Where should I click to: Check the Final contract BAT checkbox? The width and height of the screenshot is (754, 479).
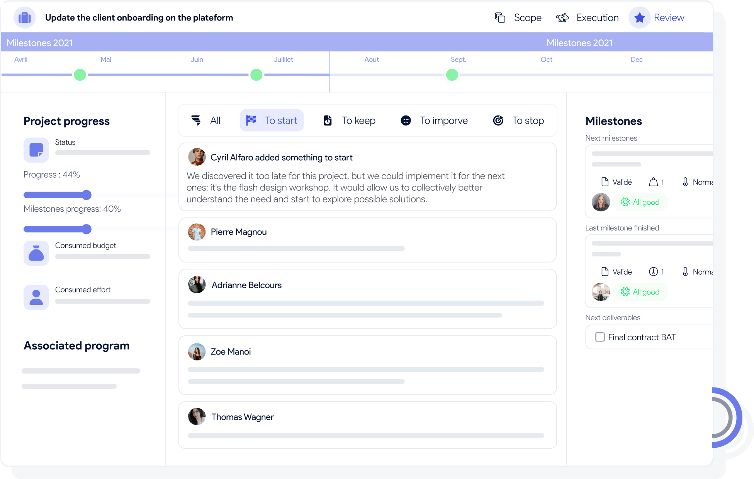600,337
